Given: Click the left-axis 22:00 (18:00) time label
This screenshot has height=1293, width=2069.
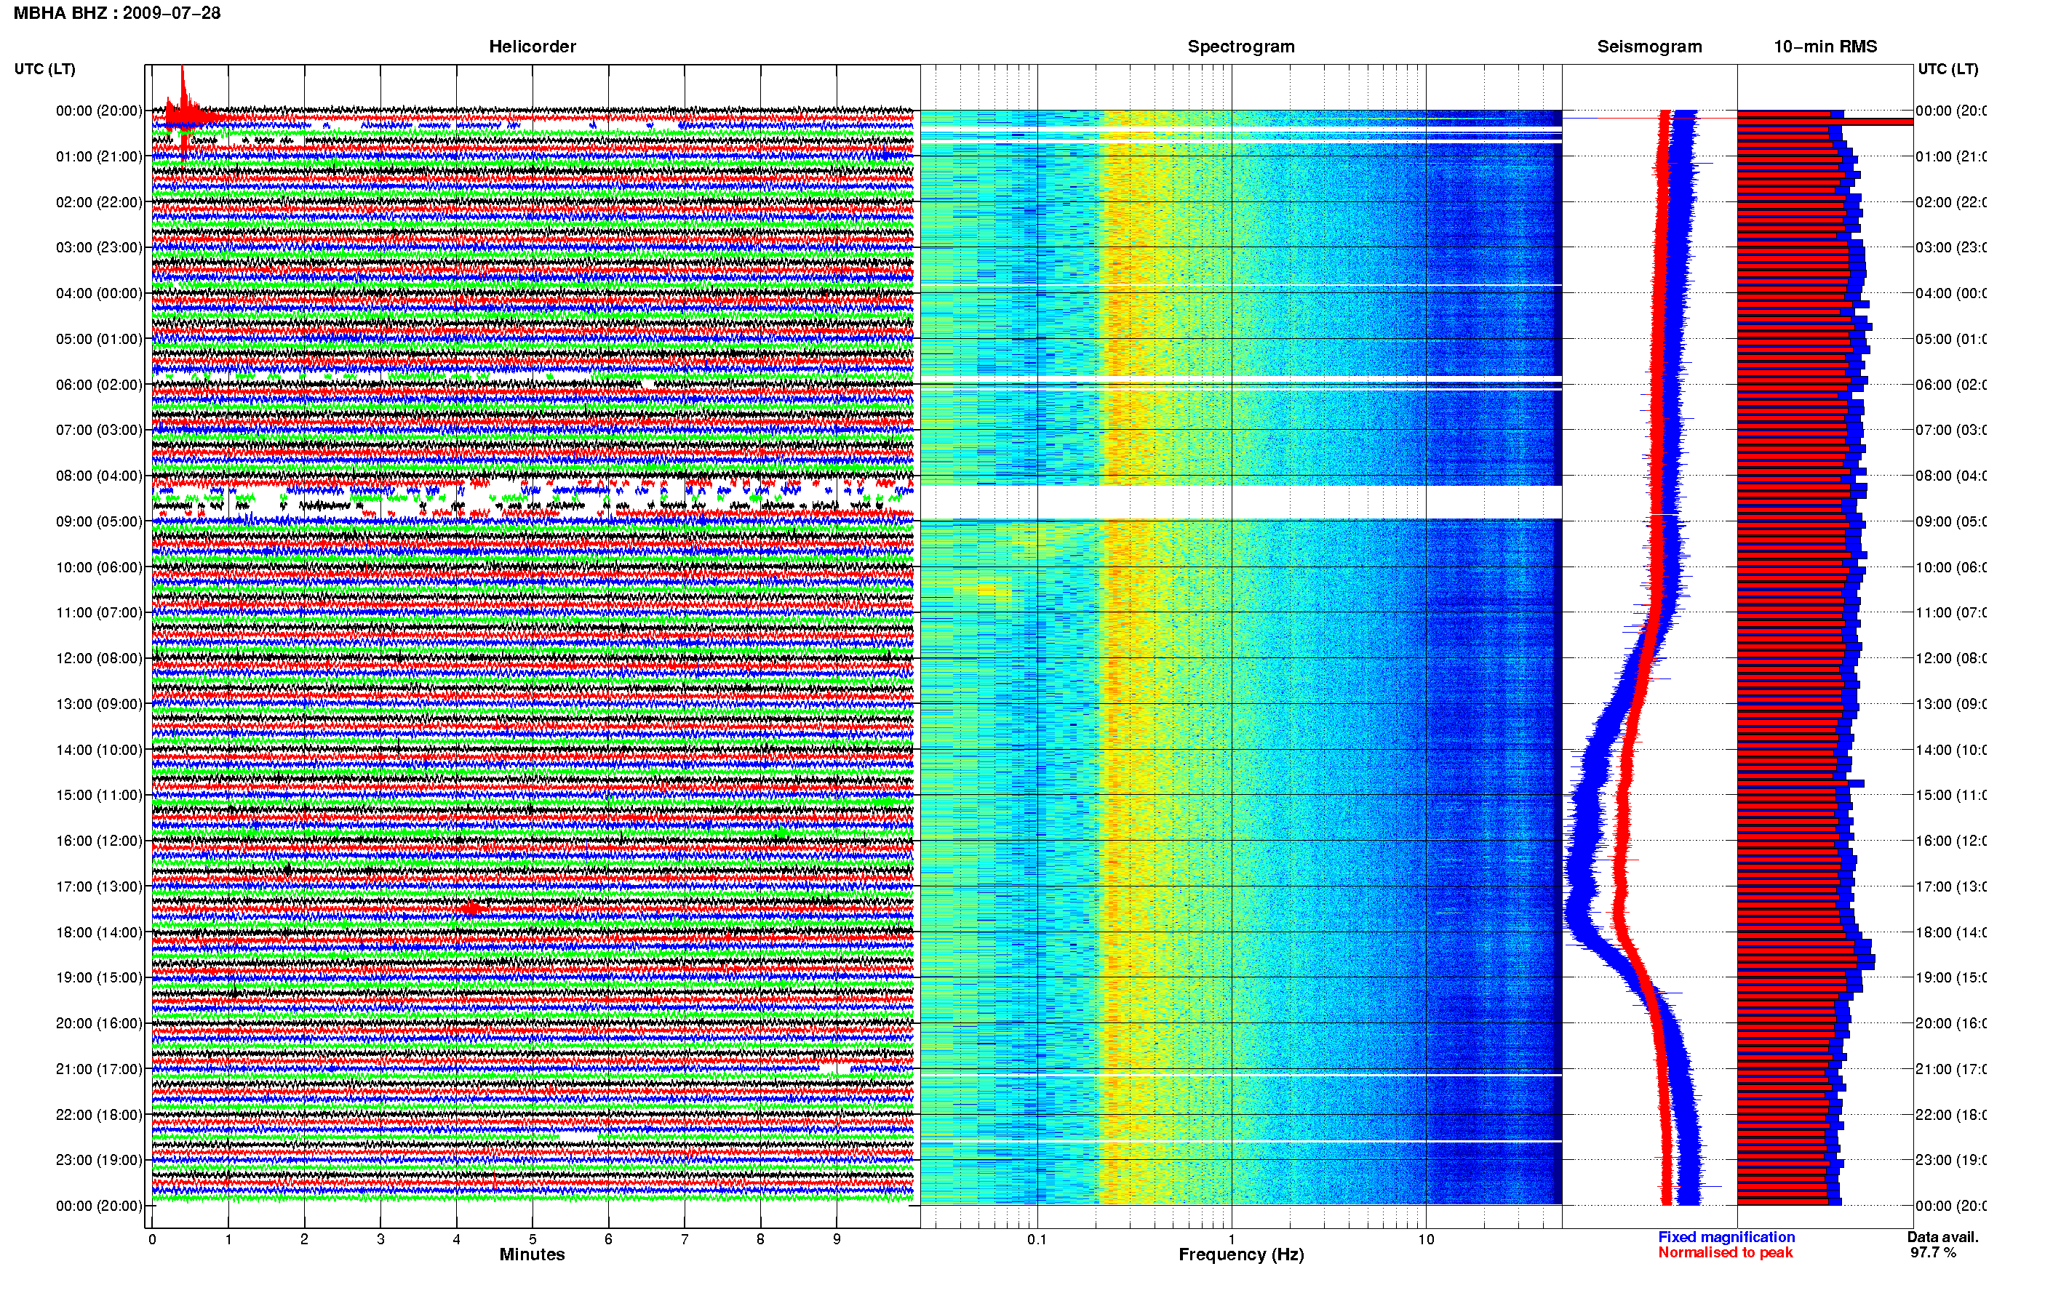Looking at the screenshot, I should [x=99, y=1115].
